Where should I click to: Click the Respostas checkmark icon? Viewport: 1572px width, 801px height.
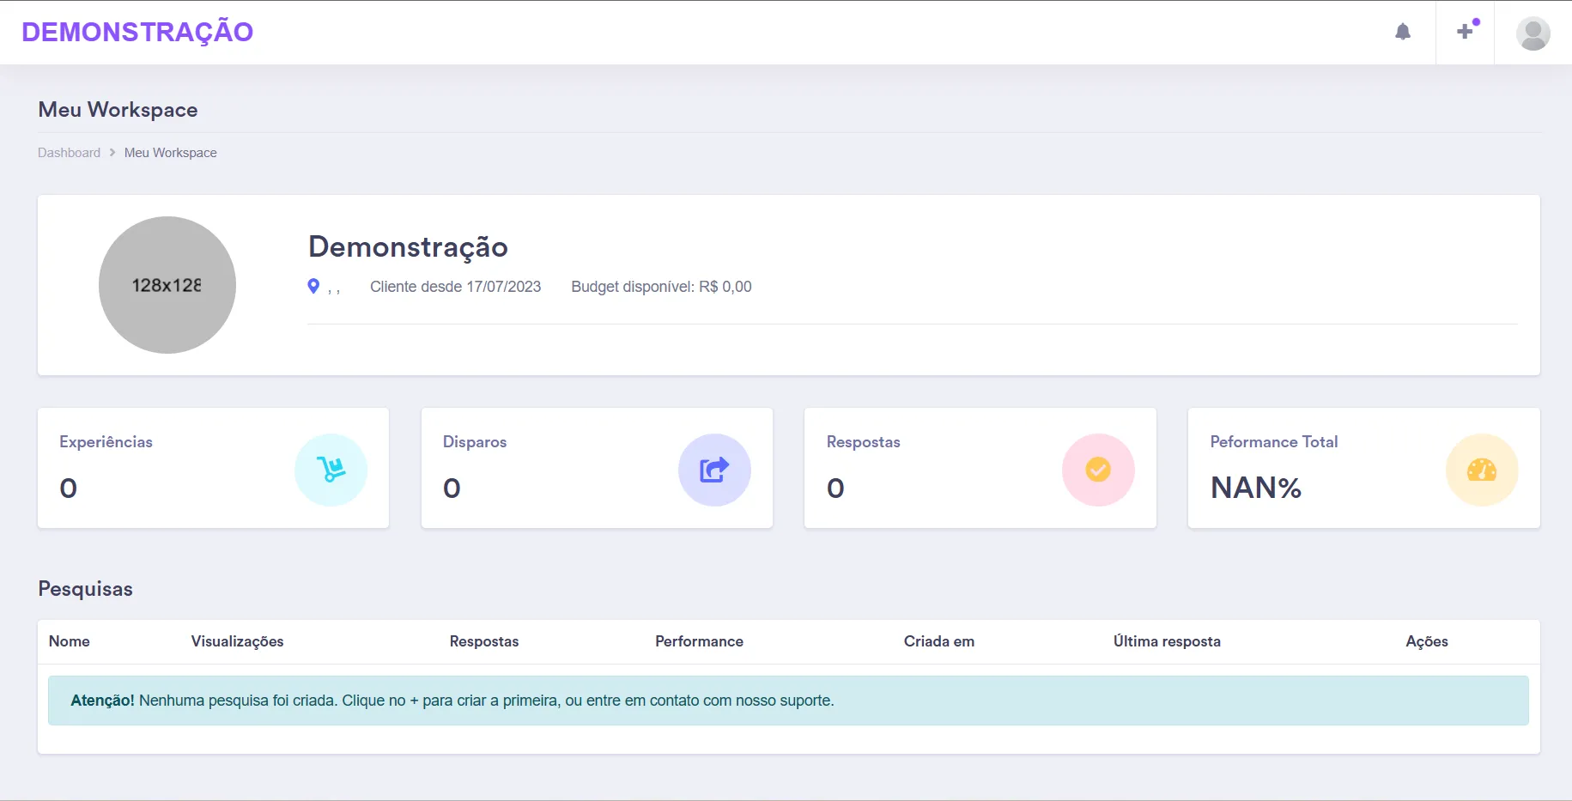pos(1098,470)
